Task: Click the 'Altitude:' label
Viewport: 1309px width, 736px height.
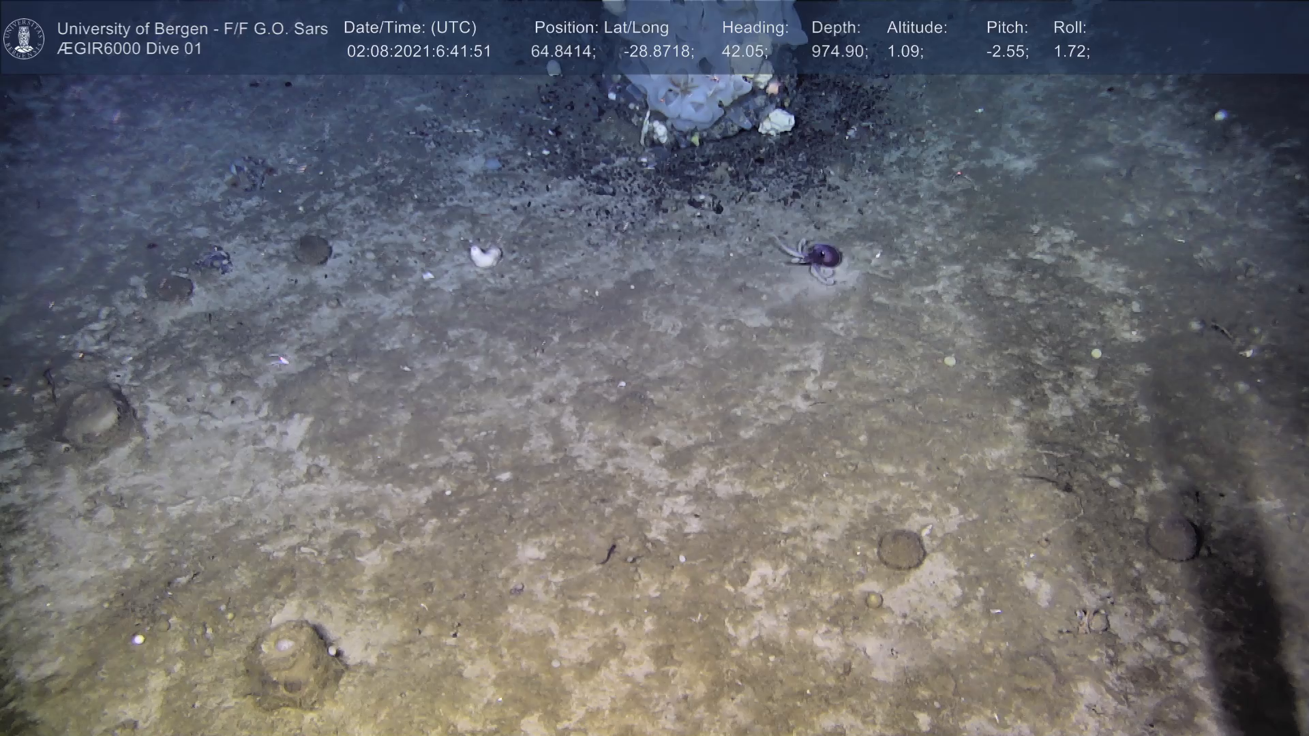Action: click(x=917, y=28)
